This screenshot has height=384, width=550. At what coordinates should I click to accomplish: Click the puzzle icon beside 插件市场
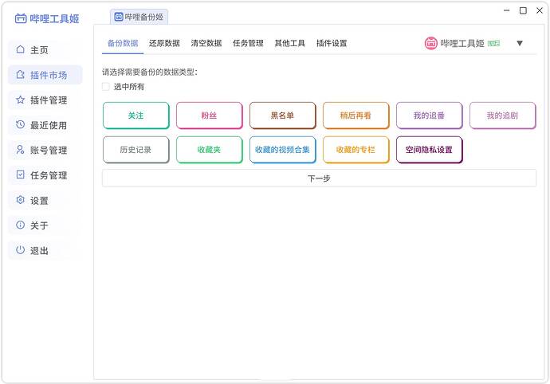click(21, 75)
